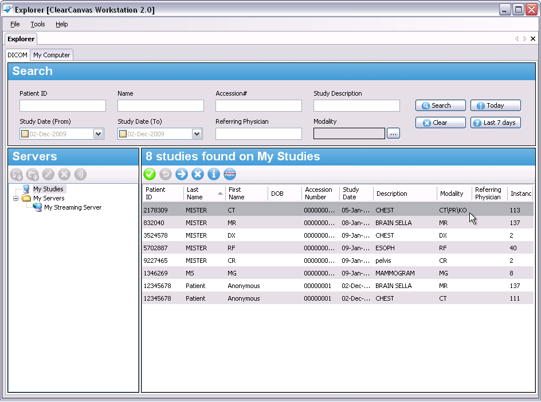
Task: Click the Search button
Action: pos(440,105)
